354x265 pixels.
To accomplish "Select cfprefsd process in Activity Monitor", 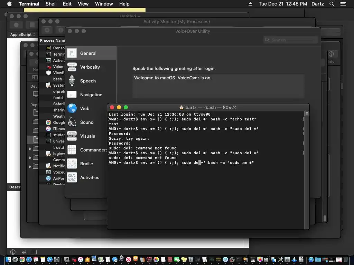I will [52, 91].
